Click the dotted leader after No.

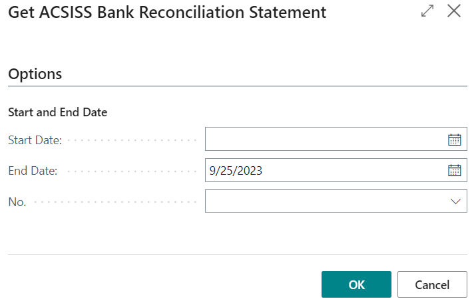tap(115, 202)
